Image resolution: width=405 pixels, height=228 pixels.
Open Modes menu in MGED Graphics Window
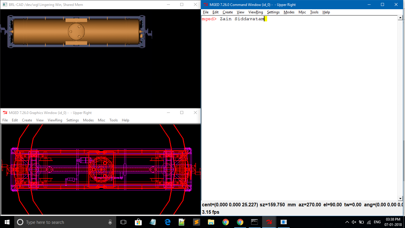tap(88, 120)
